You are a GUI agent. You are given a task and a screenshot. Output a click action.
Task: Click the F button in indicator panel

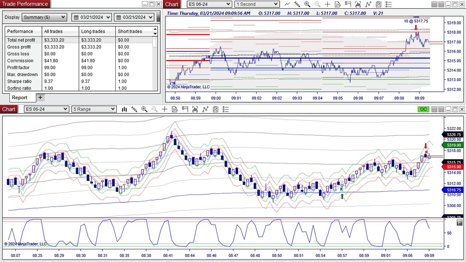point(459,222)
